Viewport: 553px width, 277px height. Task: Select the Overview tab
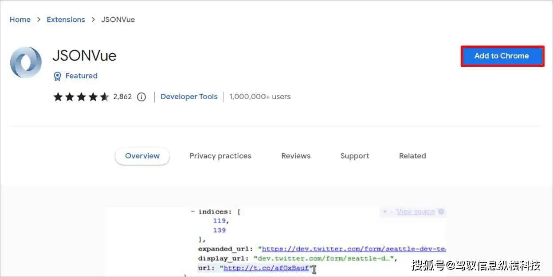pyautogui.click(x=142, y=156)
